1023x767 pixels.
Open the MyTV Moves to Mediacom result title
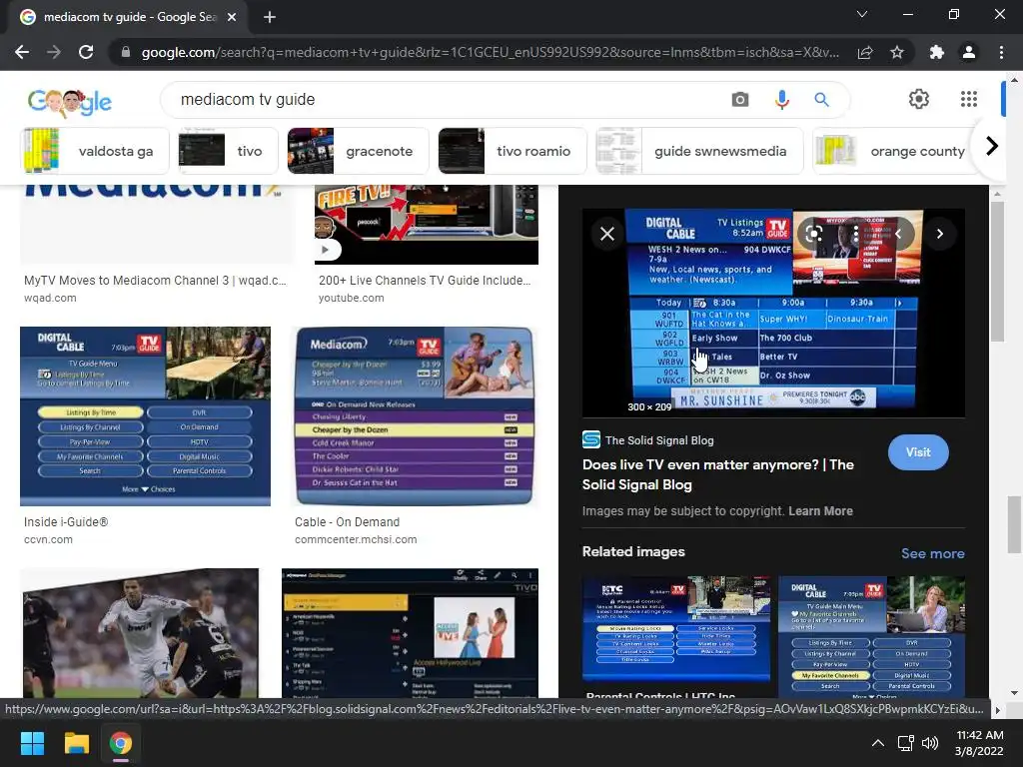[155, 281]
